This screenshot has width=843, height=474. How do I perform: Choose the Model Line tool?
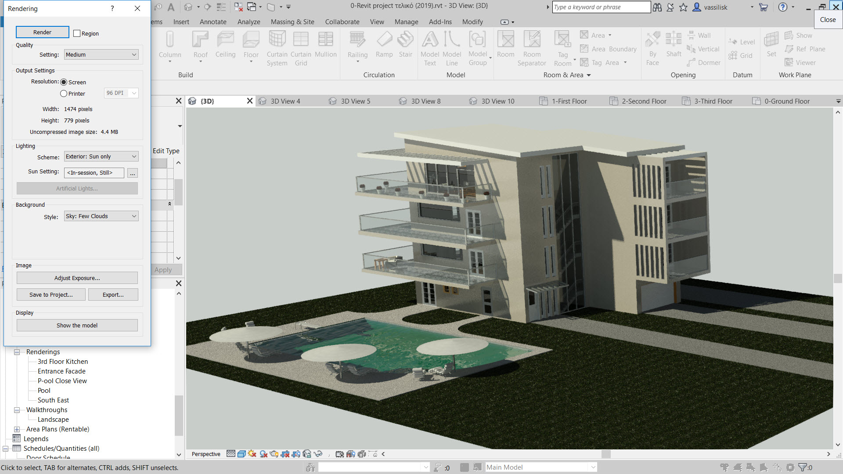[x=452, y=49]
